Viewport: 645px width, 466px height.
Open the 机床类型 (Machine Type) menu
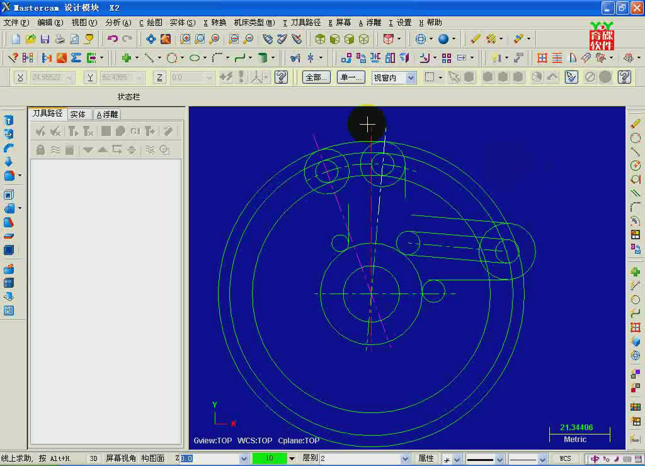(x=254, y=23)
